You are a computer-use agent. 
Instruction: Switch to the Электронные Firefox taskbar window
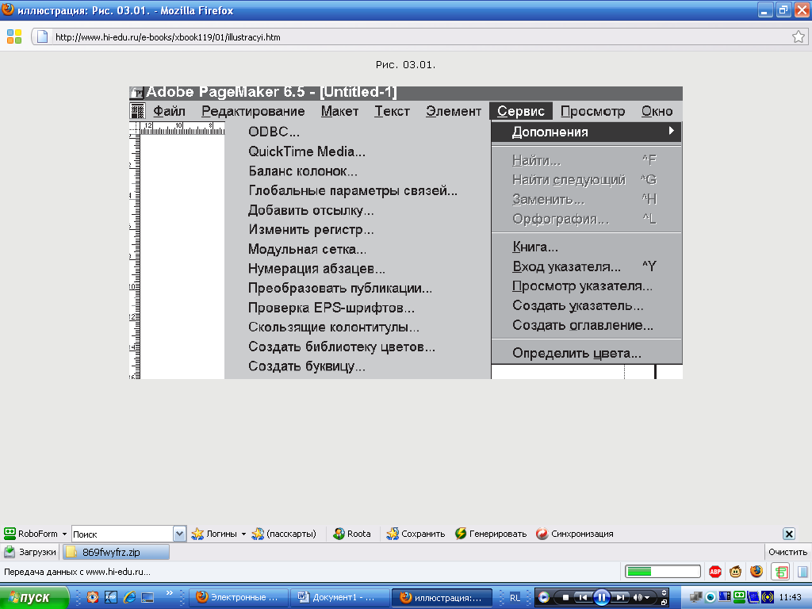click(x=238, y=598)
